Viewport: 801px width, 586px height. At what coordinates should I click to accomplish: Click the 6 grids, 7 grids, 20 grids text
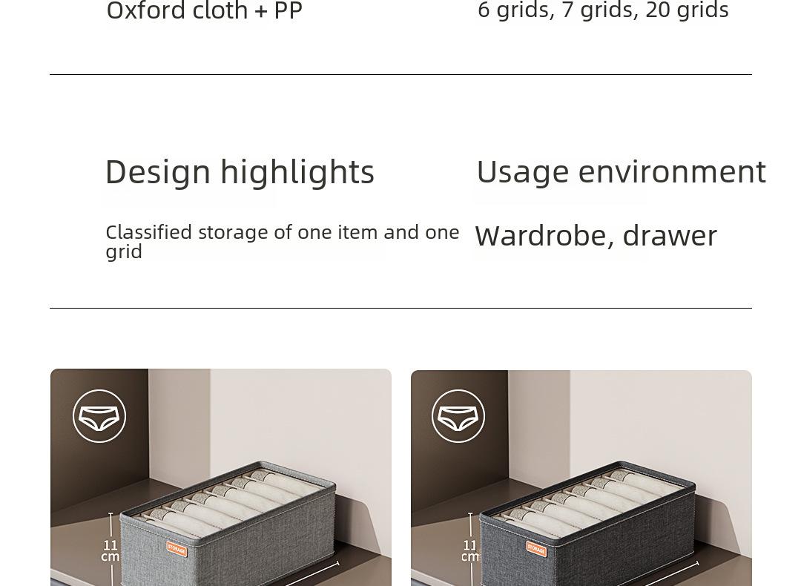tap(603, 10)
